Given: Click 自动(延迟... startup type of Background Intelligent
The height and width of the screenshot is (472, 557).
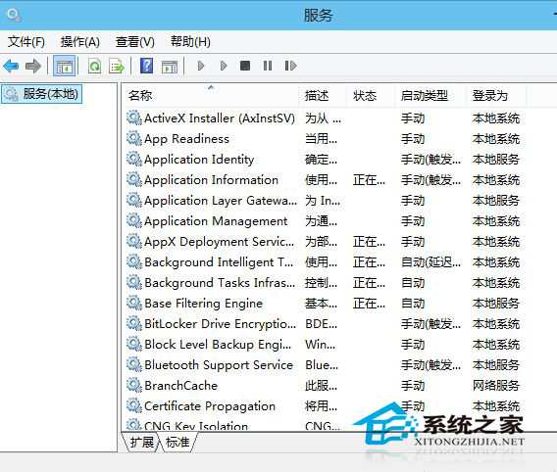Looking at the screenshot, I should 430,262.
